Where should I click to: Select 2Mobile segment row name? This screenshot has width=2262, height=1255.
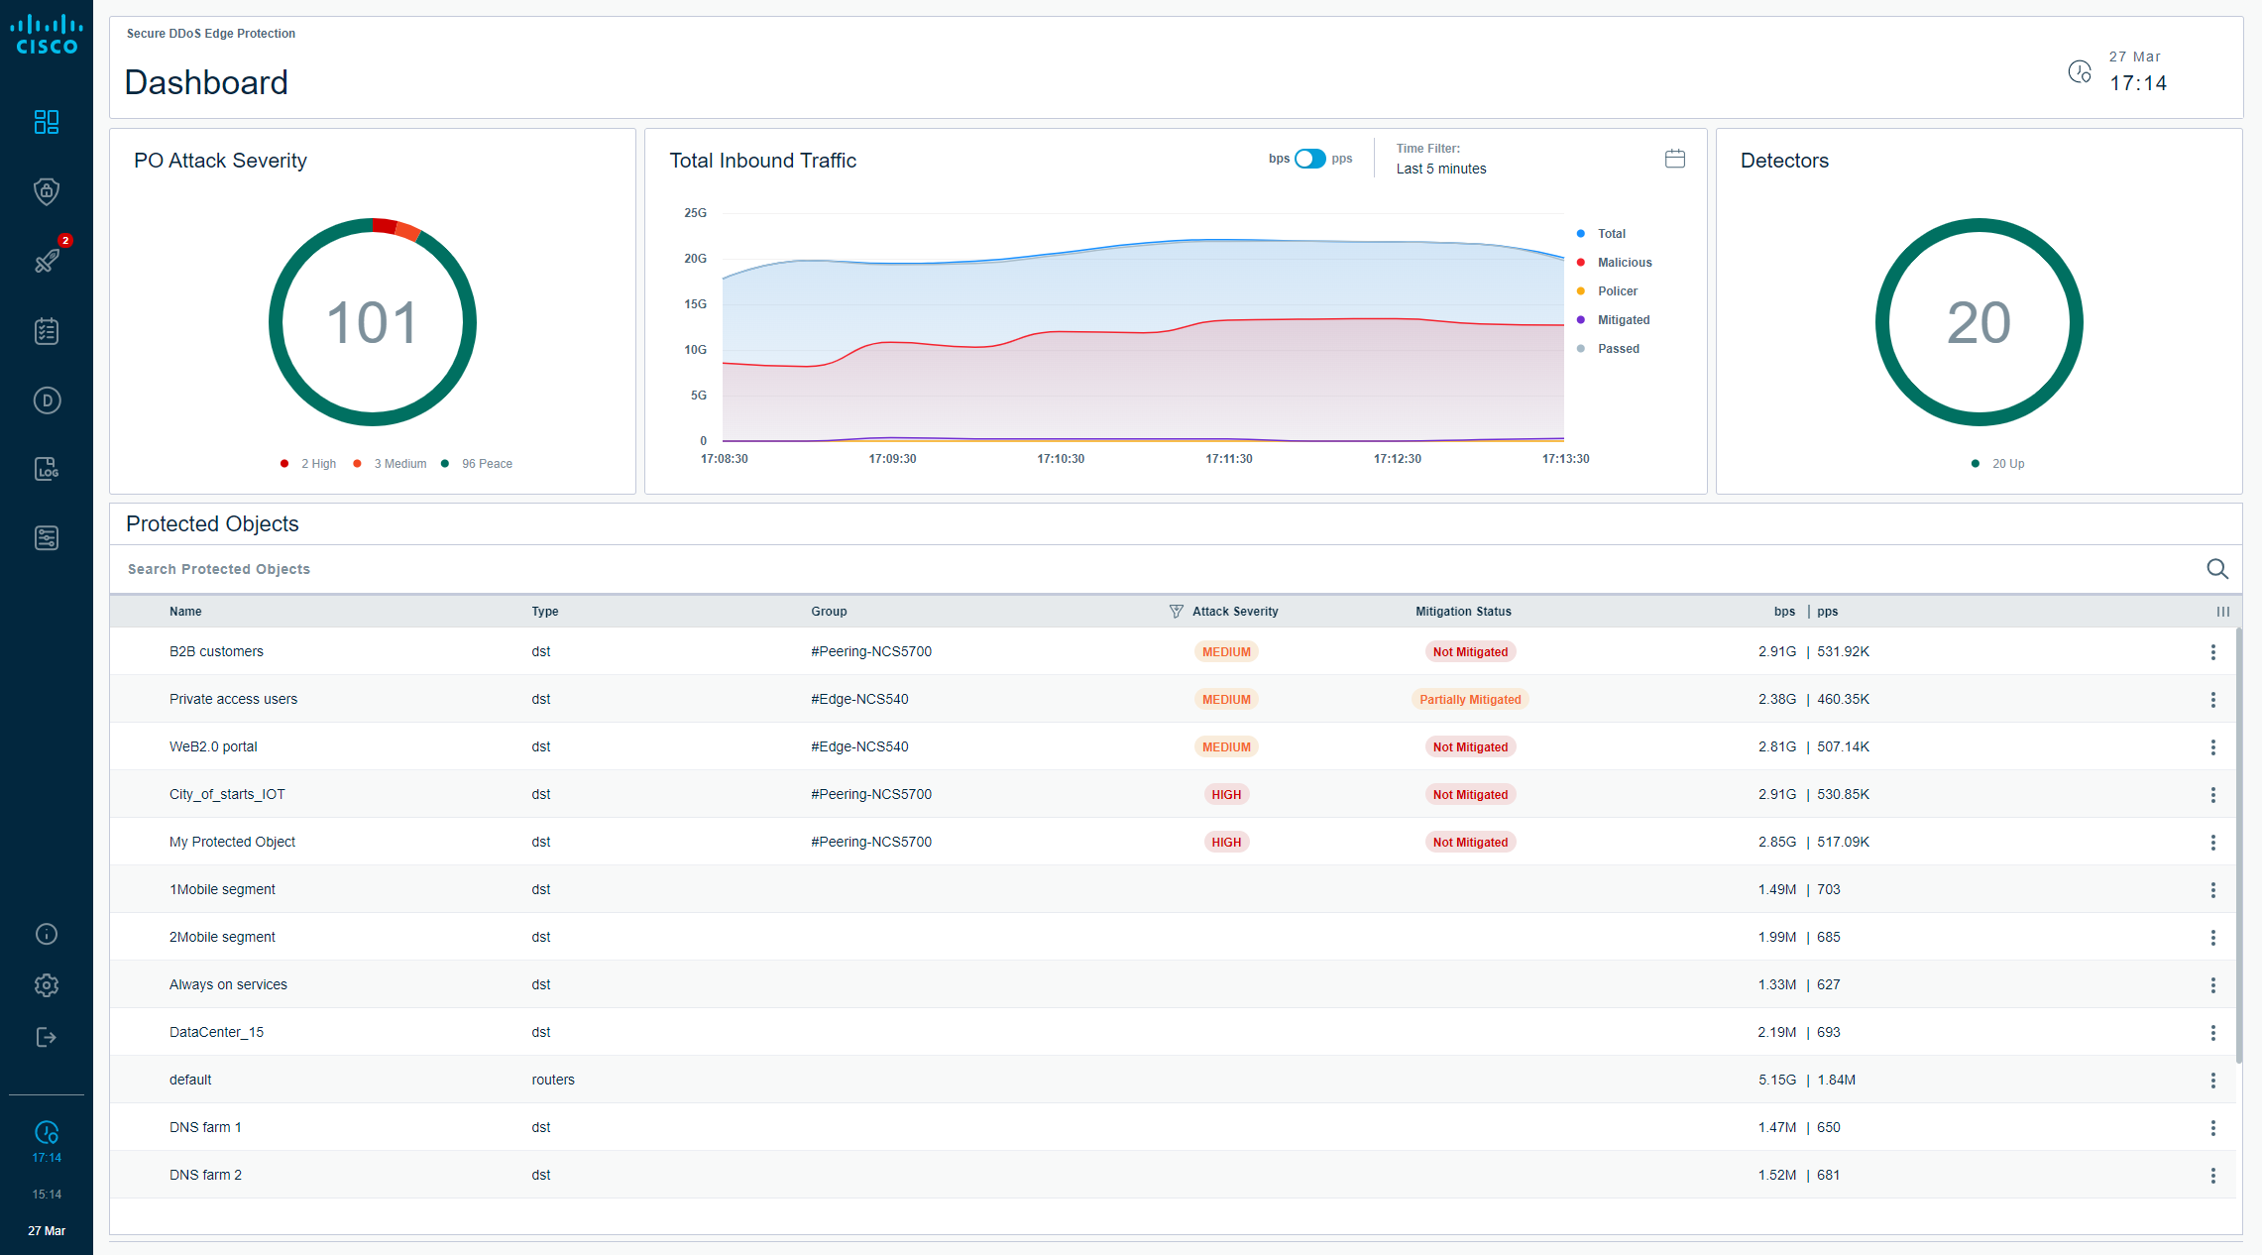pyautogui.click(x=222, y=938)
